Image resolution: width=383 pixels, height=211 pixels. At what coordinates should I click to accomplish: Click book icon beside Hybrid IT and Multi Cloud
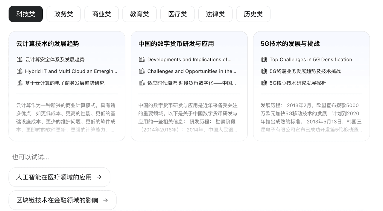19,71
